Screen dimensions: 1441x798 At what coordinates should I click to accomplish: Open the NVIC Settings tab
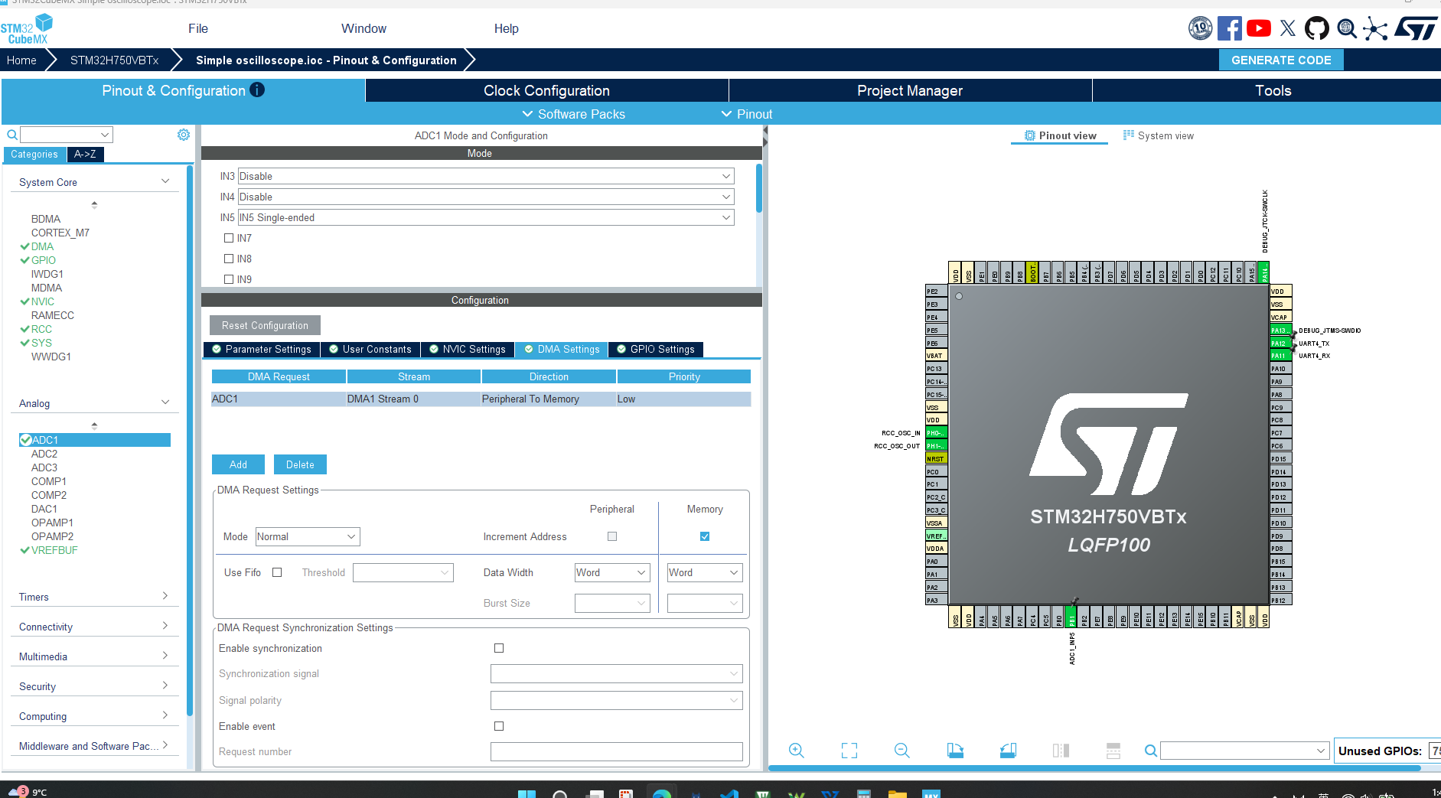(467, 349)
